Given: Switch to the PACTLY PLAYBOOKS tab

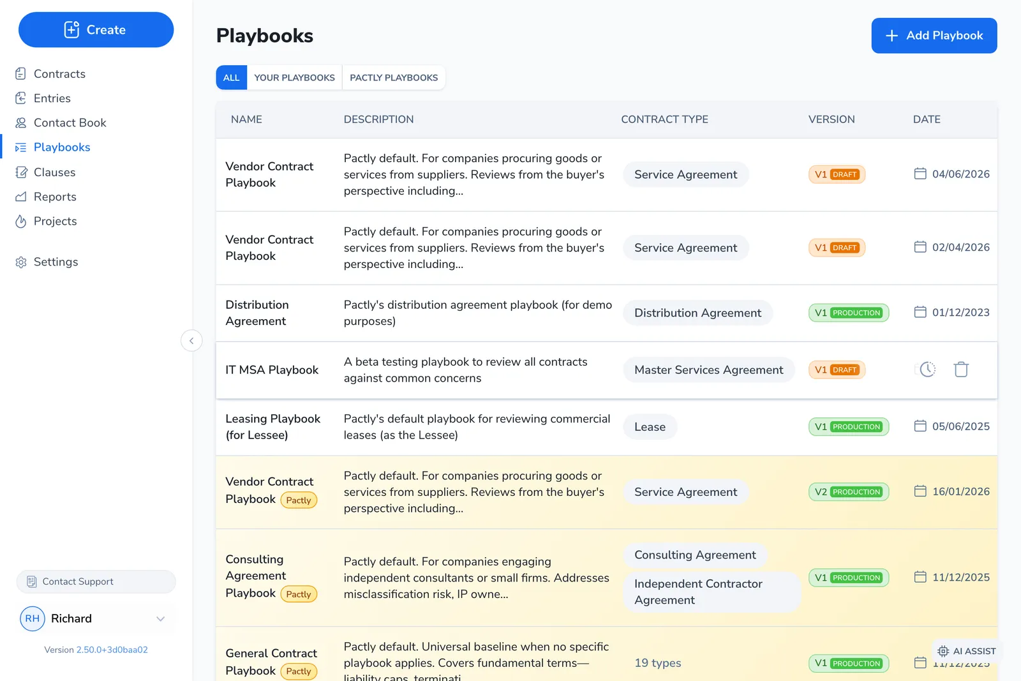Looking at the screenshot, I should [x=394, y=77].
